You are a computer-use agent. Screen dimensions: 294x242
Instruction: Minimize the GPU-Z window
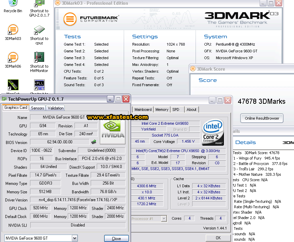point(110,99)
